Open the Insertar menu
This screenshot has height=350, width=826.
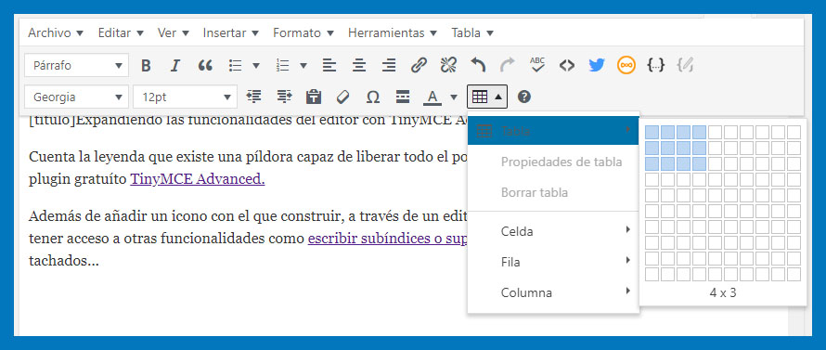[x=231, y=32]
